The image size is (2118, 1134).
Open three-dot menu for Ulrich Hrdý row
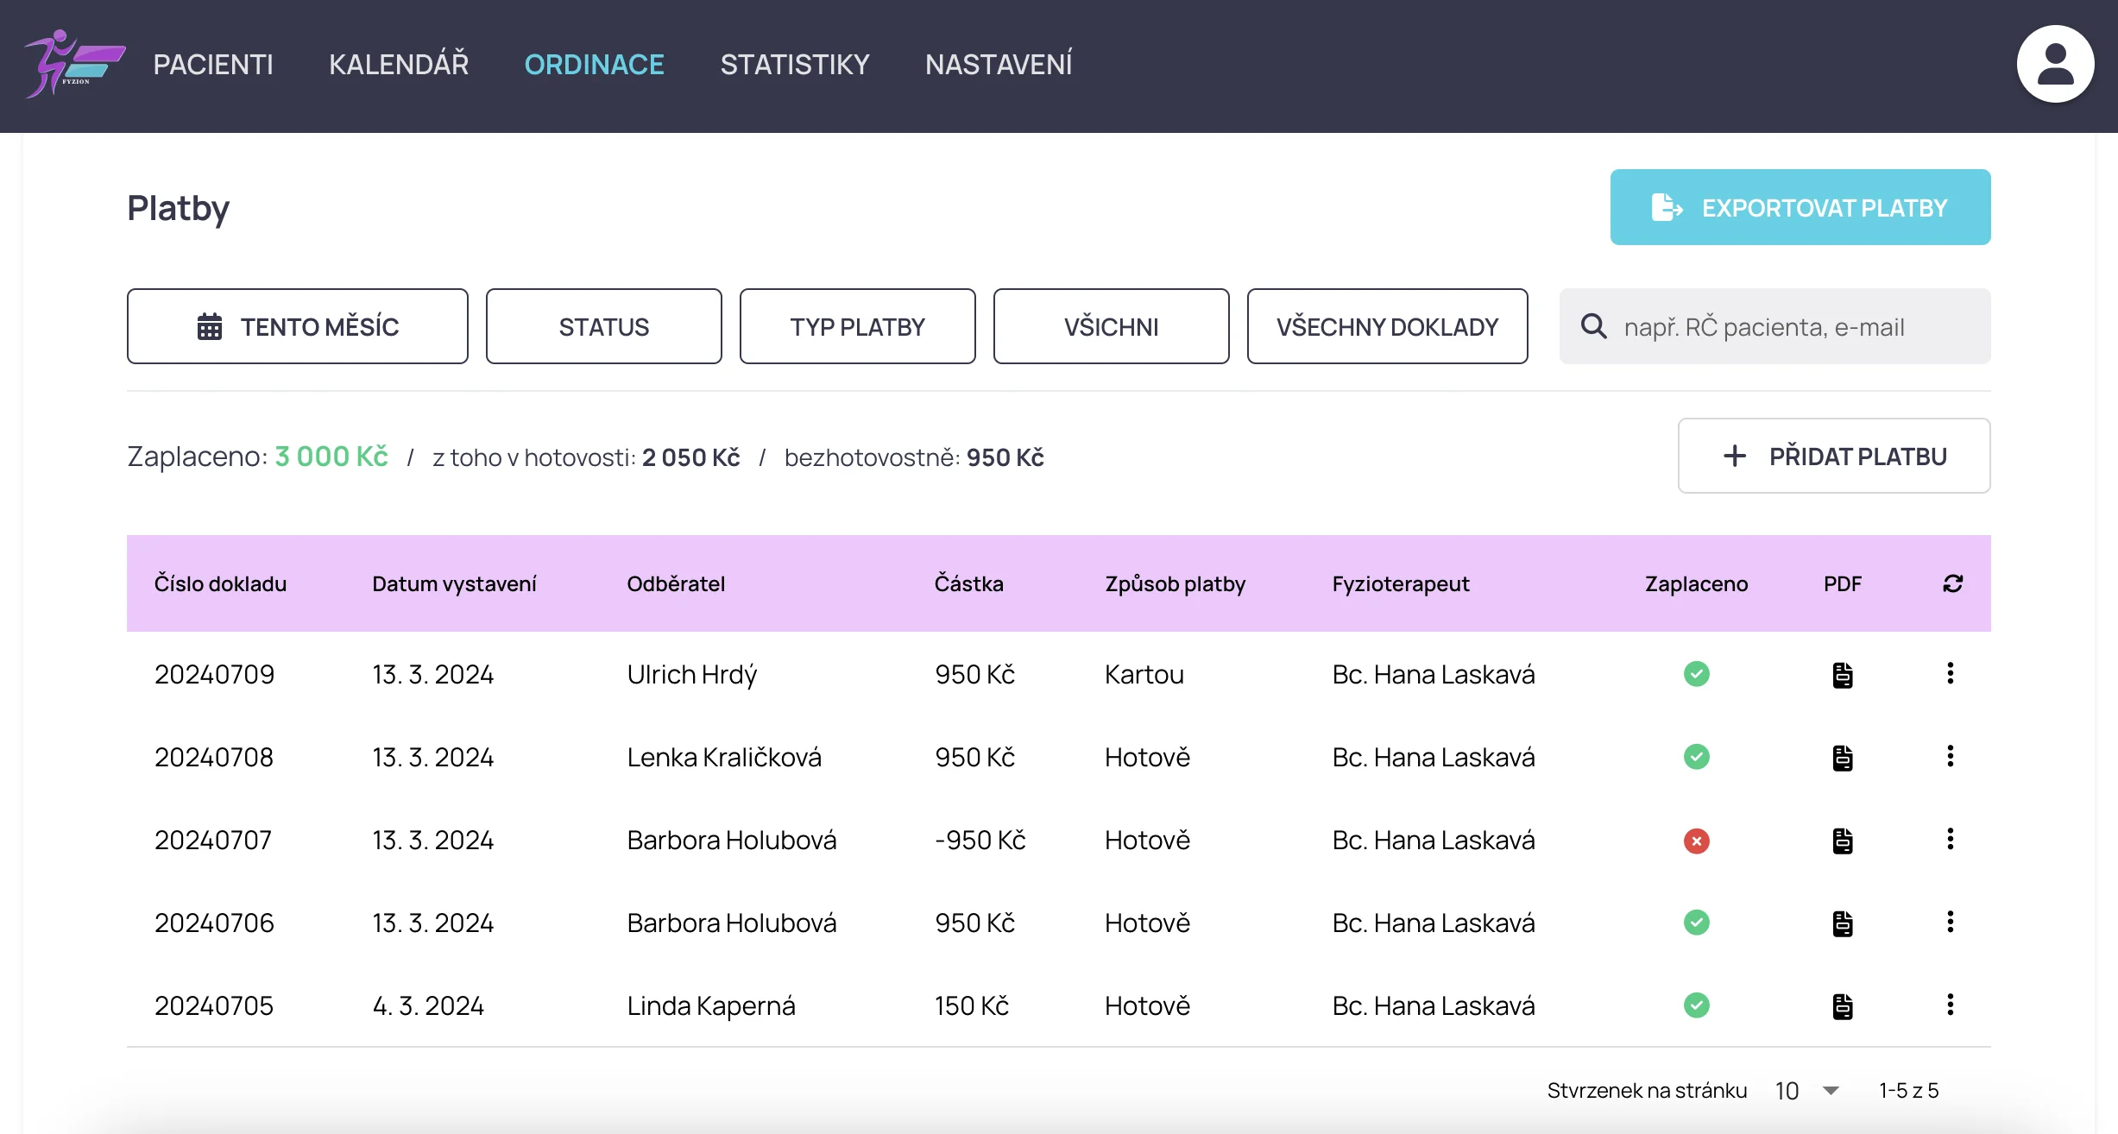tap(1950, 673)
